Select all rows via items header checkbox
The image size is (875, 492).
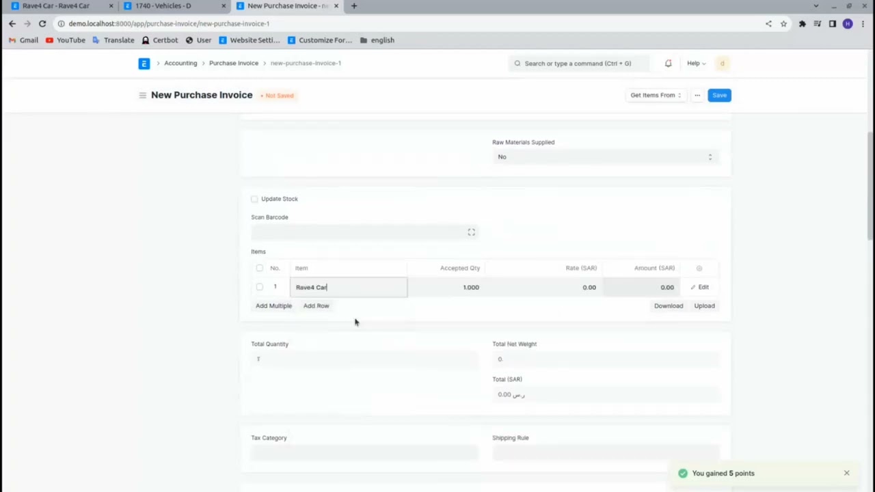(259, 268)
